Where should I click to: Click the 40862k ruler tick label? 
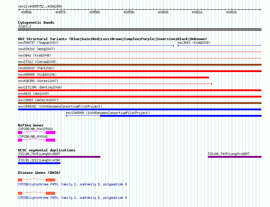pos(231,12)
